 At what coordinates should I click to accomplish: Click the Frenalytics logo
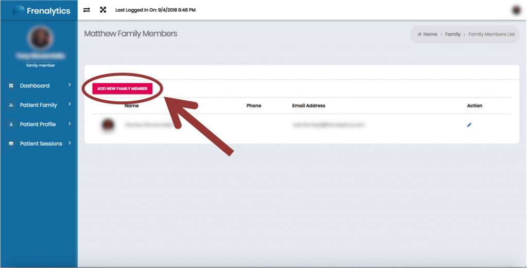pyautogui.click(x=41, y=11)
